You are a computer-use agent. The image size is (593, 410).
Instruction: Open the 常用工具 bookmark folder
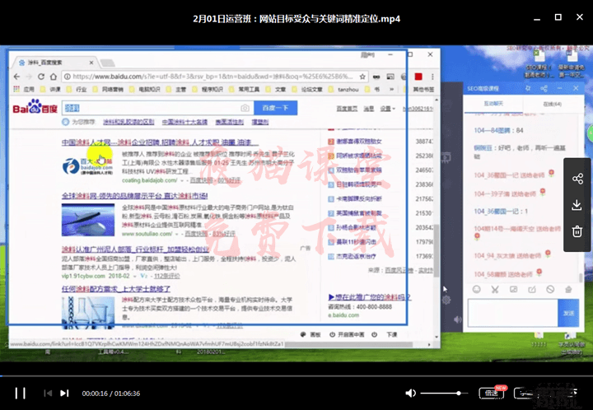click(244, 89)
